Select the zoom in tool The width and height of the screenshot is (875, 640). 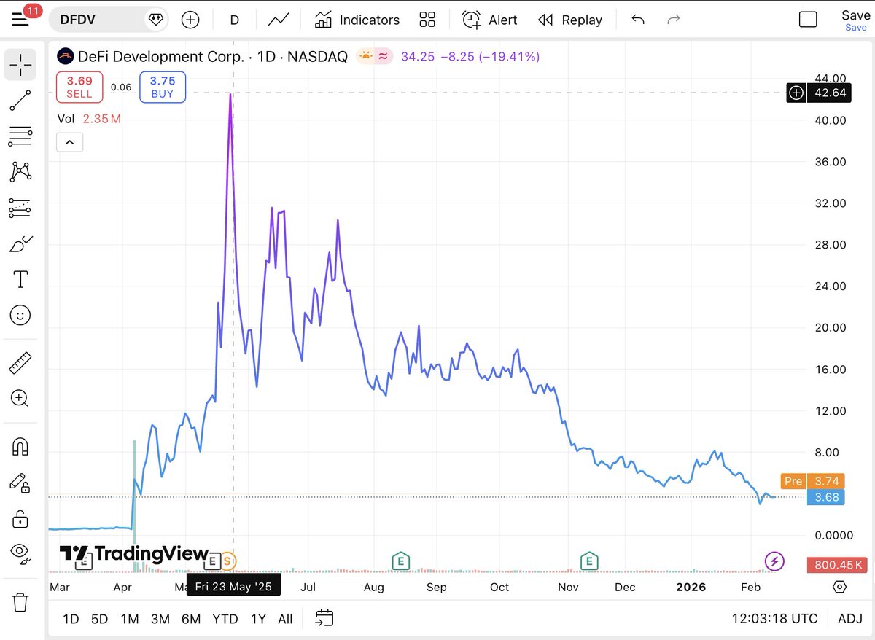(20, 398)
